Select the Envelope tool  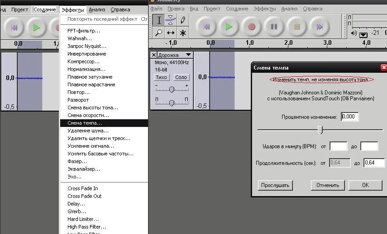tap(171, 20)
